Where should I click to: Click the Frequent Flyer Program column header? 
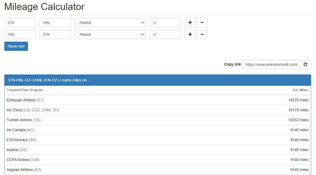click(25, 90)
